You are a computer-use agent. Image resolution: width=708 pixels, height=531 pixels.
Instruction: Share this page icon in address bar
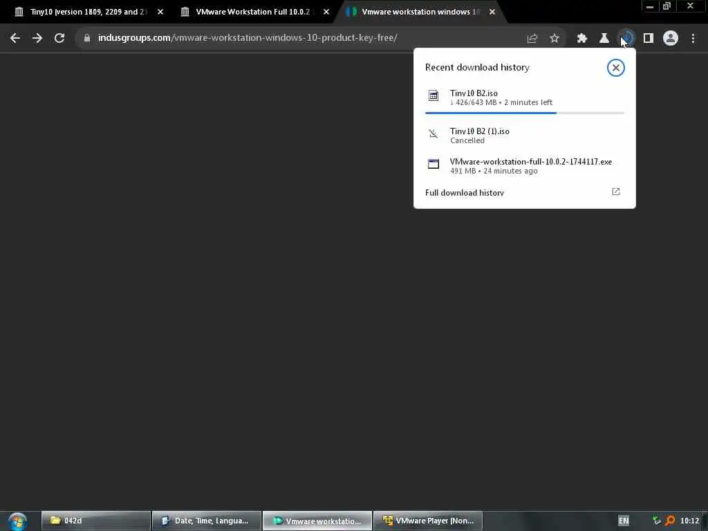532,39
